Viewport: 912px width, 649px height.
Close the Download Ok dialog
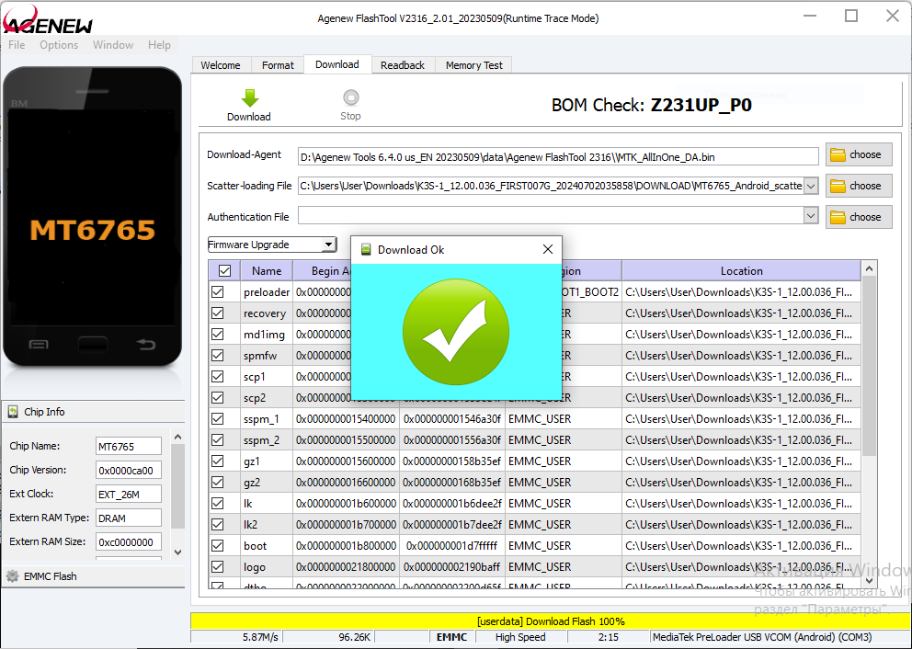[548, 249]
